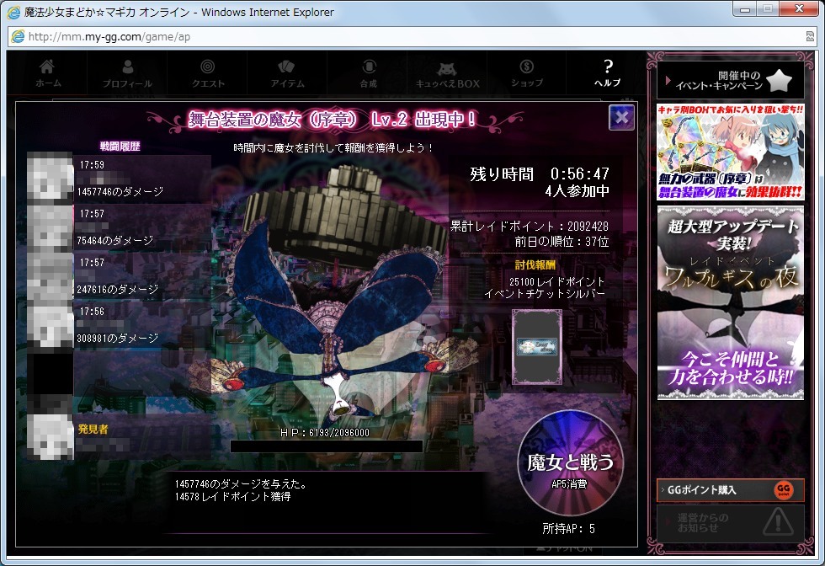Close the witch raid dialog

pyautogui.click(x=621, y=117)
